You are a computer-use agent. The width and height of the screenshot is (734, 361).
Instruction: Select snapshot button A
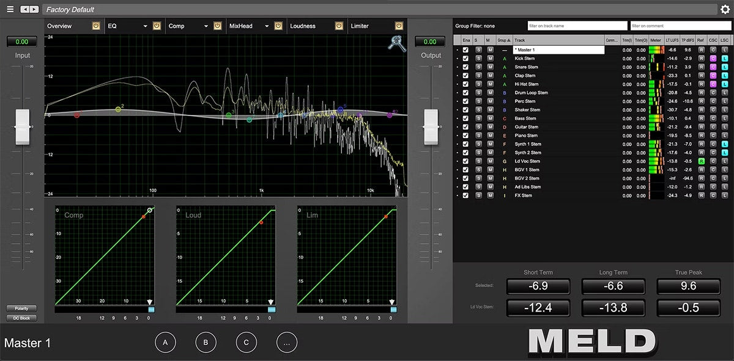pyautogui.click(x=165, y=343)
